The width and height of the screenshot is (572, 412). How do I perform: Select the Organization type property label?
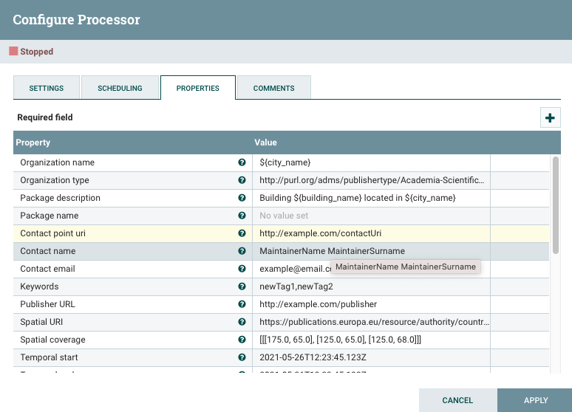pos(55,180)
